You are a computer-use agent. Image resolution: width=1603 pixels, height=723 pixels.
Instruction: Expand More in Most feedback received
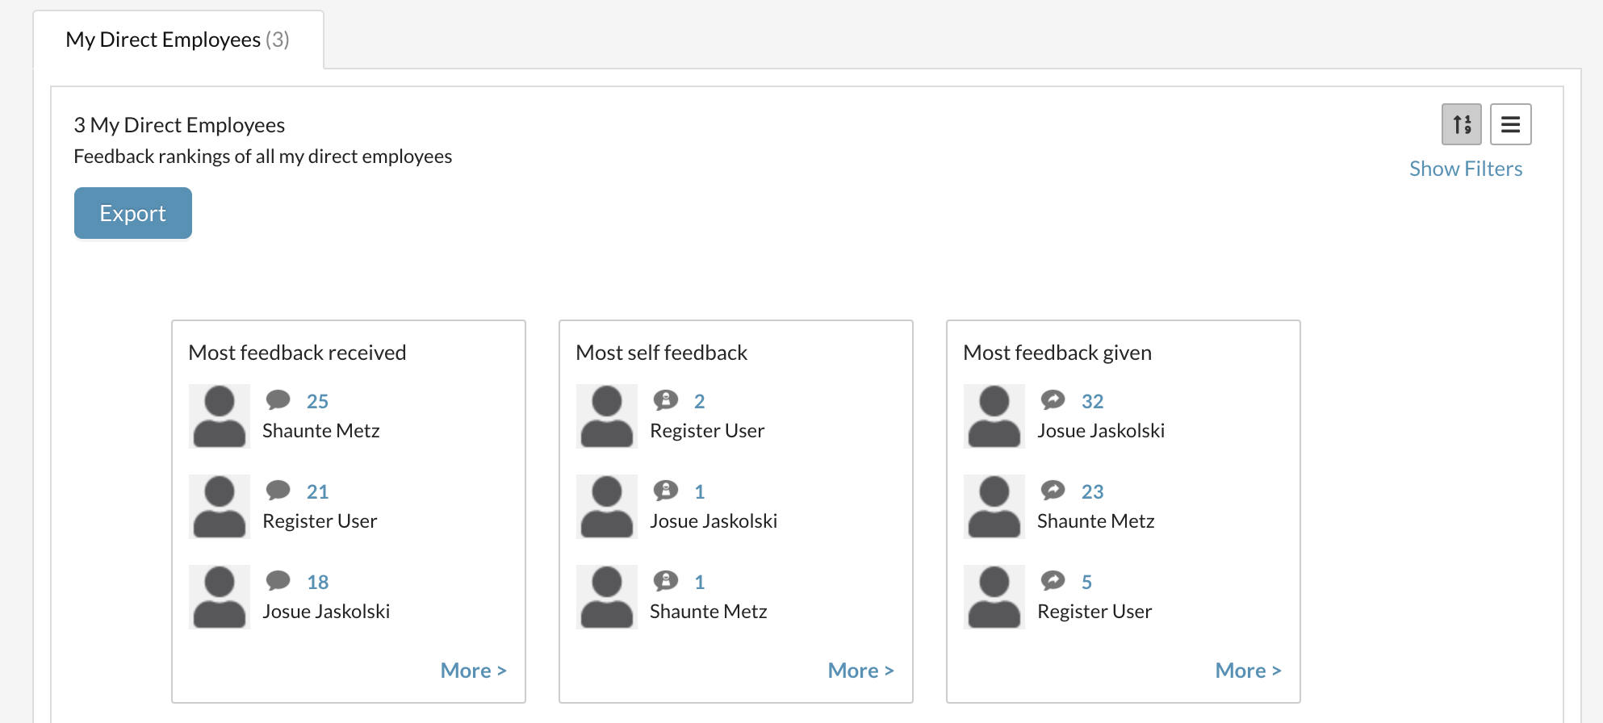pos(473,671)
